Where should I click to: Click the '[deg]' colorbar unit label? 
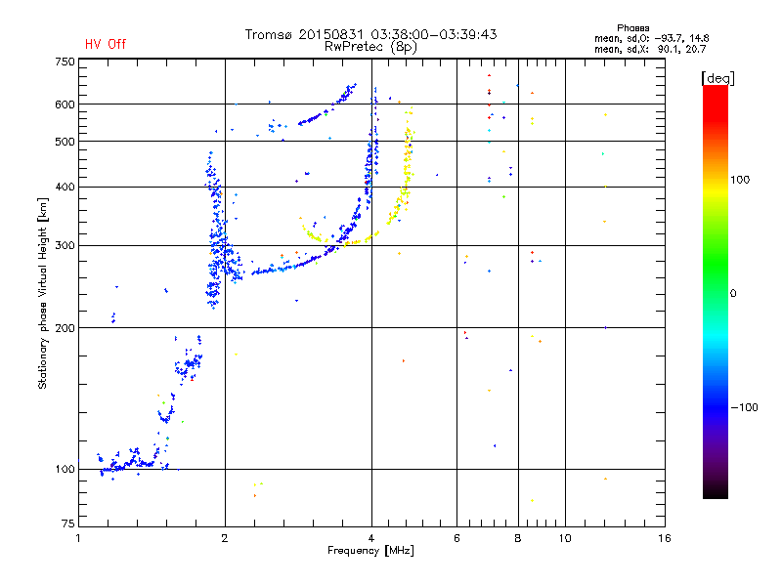click(x=717, y=78)
